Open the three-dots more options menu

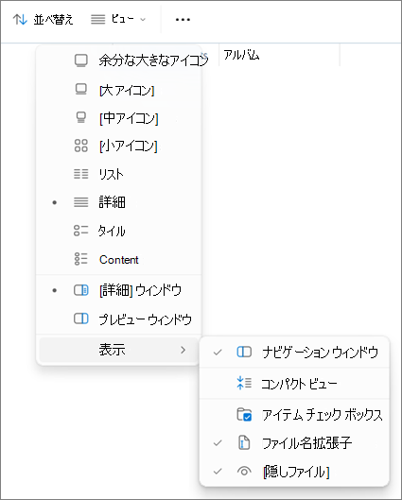(183, 20)
